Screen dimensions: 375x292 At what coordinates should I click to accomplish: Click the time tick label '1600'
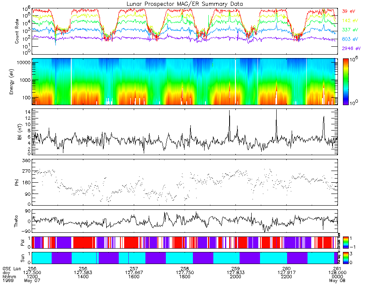coord(134,277)
